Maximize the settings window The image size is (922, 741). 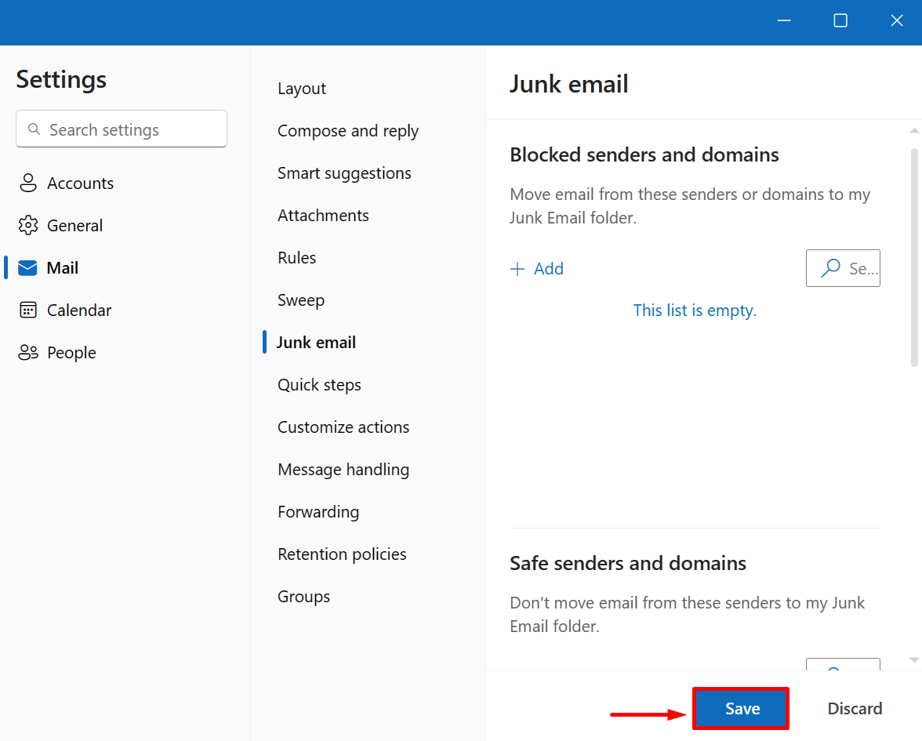tap(840, 20)
